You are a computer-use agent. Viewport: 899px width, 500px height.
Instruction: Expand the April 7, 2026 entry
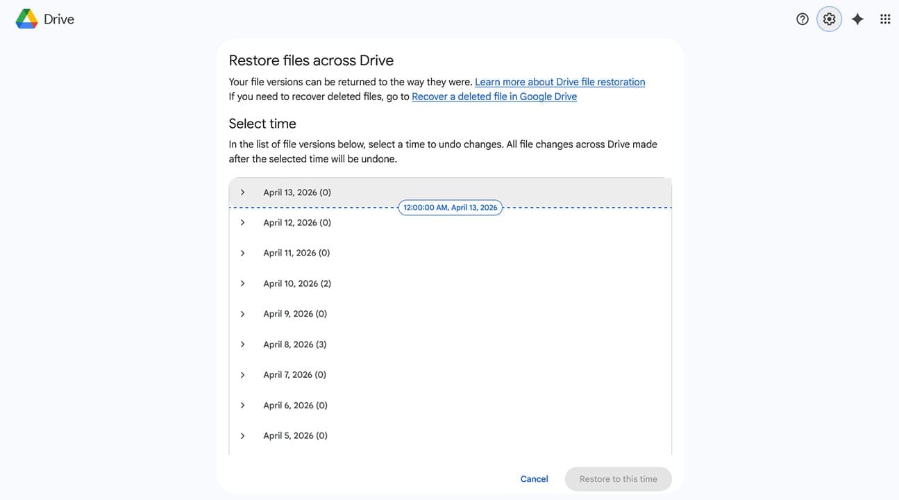242,374
